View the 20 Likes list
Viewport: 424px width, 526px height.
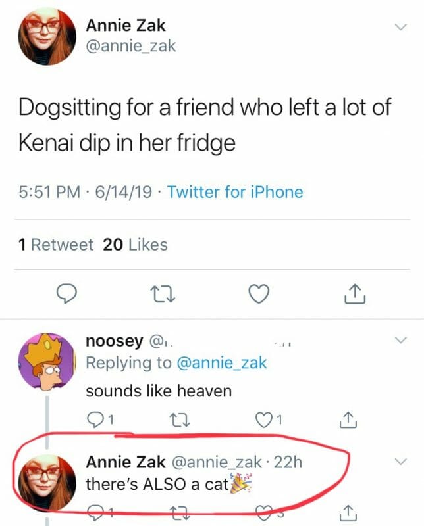pyautogui.click(x=136, y=245)
